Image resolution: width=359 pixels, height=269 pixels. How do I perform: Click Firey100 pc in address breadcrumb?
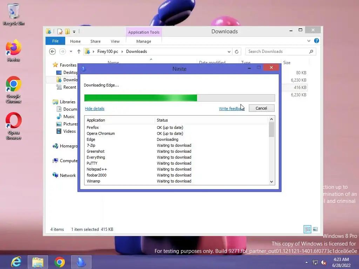[108, 51]
